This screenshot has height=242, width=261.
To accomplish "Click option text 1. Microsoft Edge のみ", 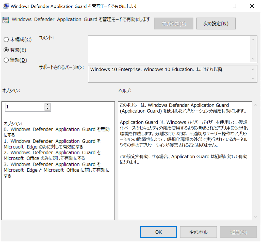I will (x=52, y=144).
